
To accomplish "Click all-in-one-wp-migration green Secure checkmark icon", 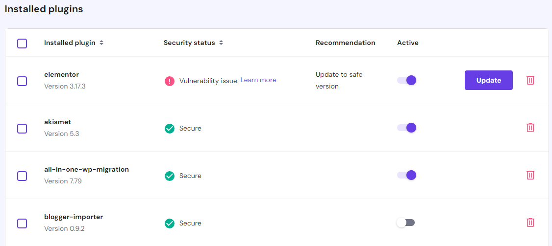I will (170, 176).
